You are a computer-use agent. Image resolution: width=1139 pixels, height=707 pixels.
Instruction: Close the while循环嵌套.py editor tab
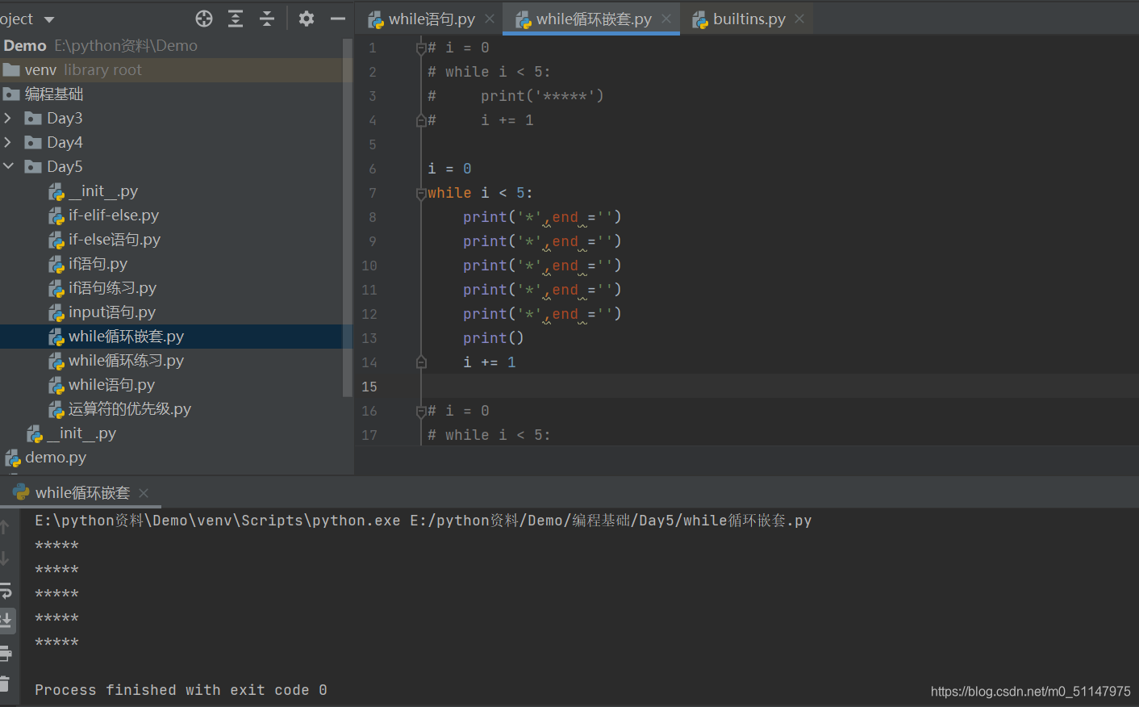tap(666, 19)
